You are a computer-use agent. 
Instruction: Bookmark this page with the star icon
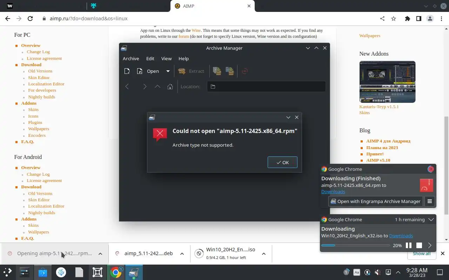coord(394,19)
